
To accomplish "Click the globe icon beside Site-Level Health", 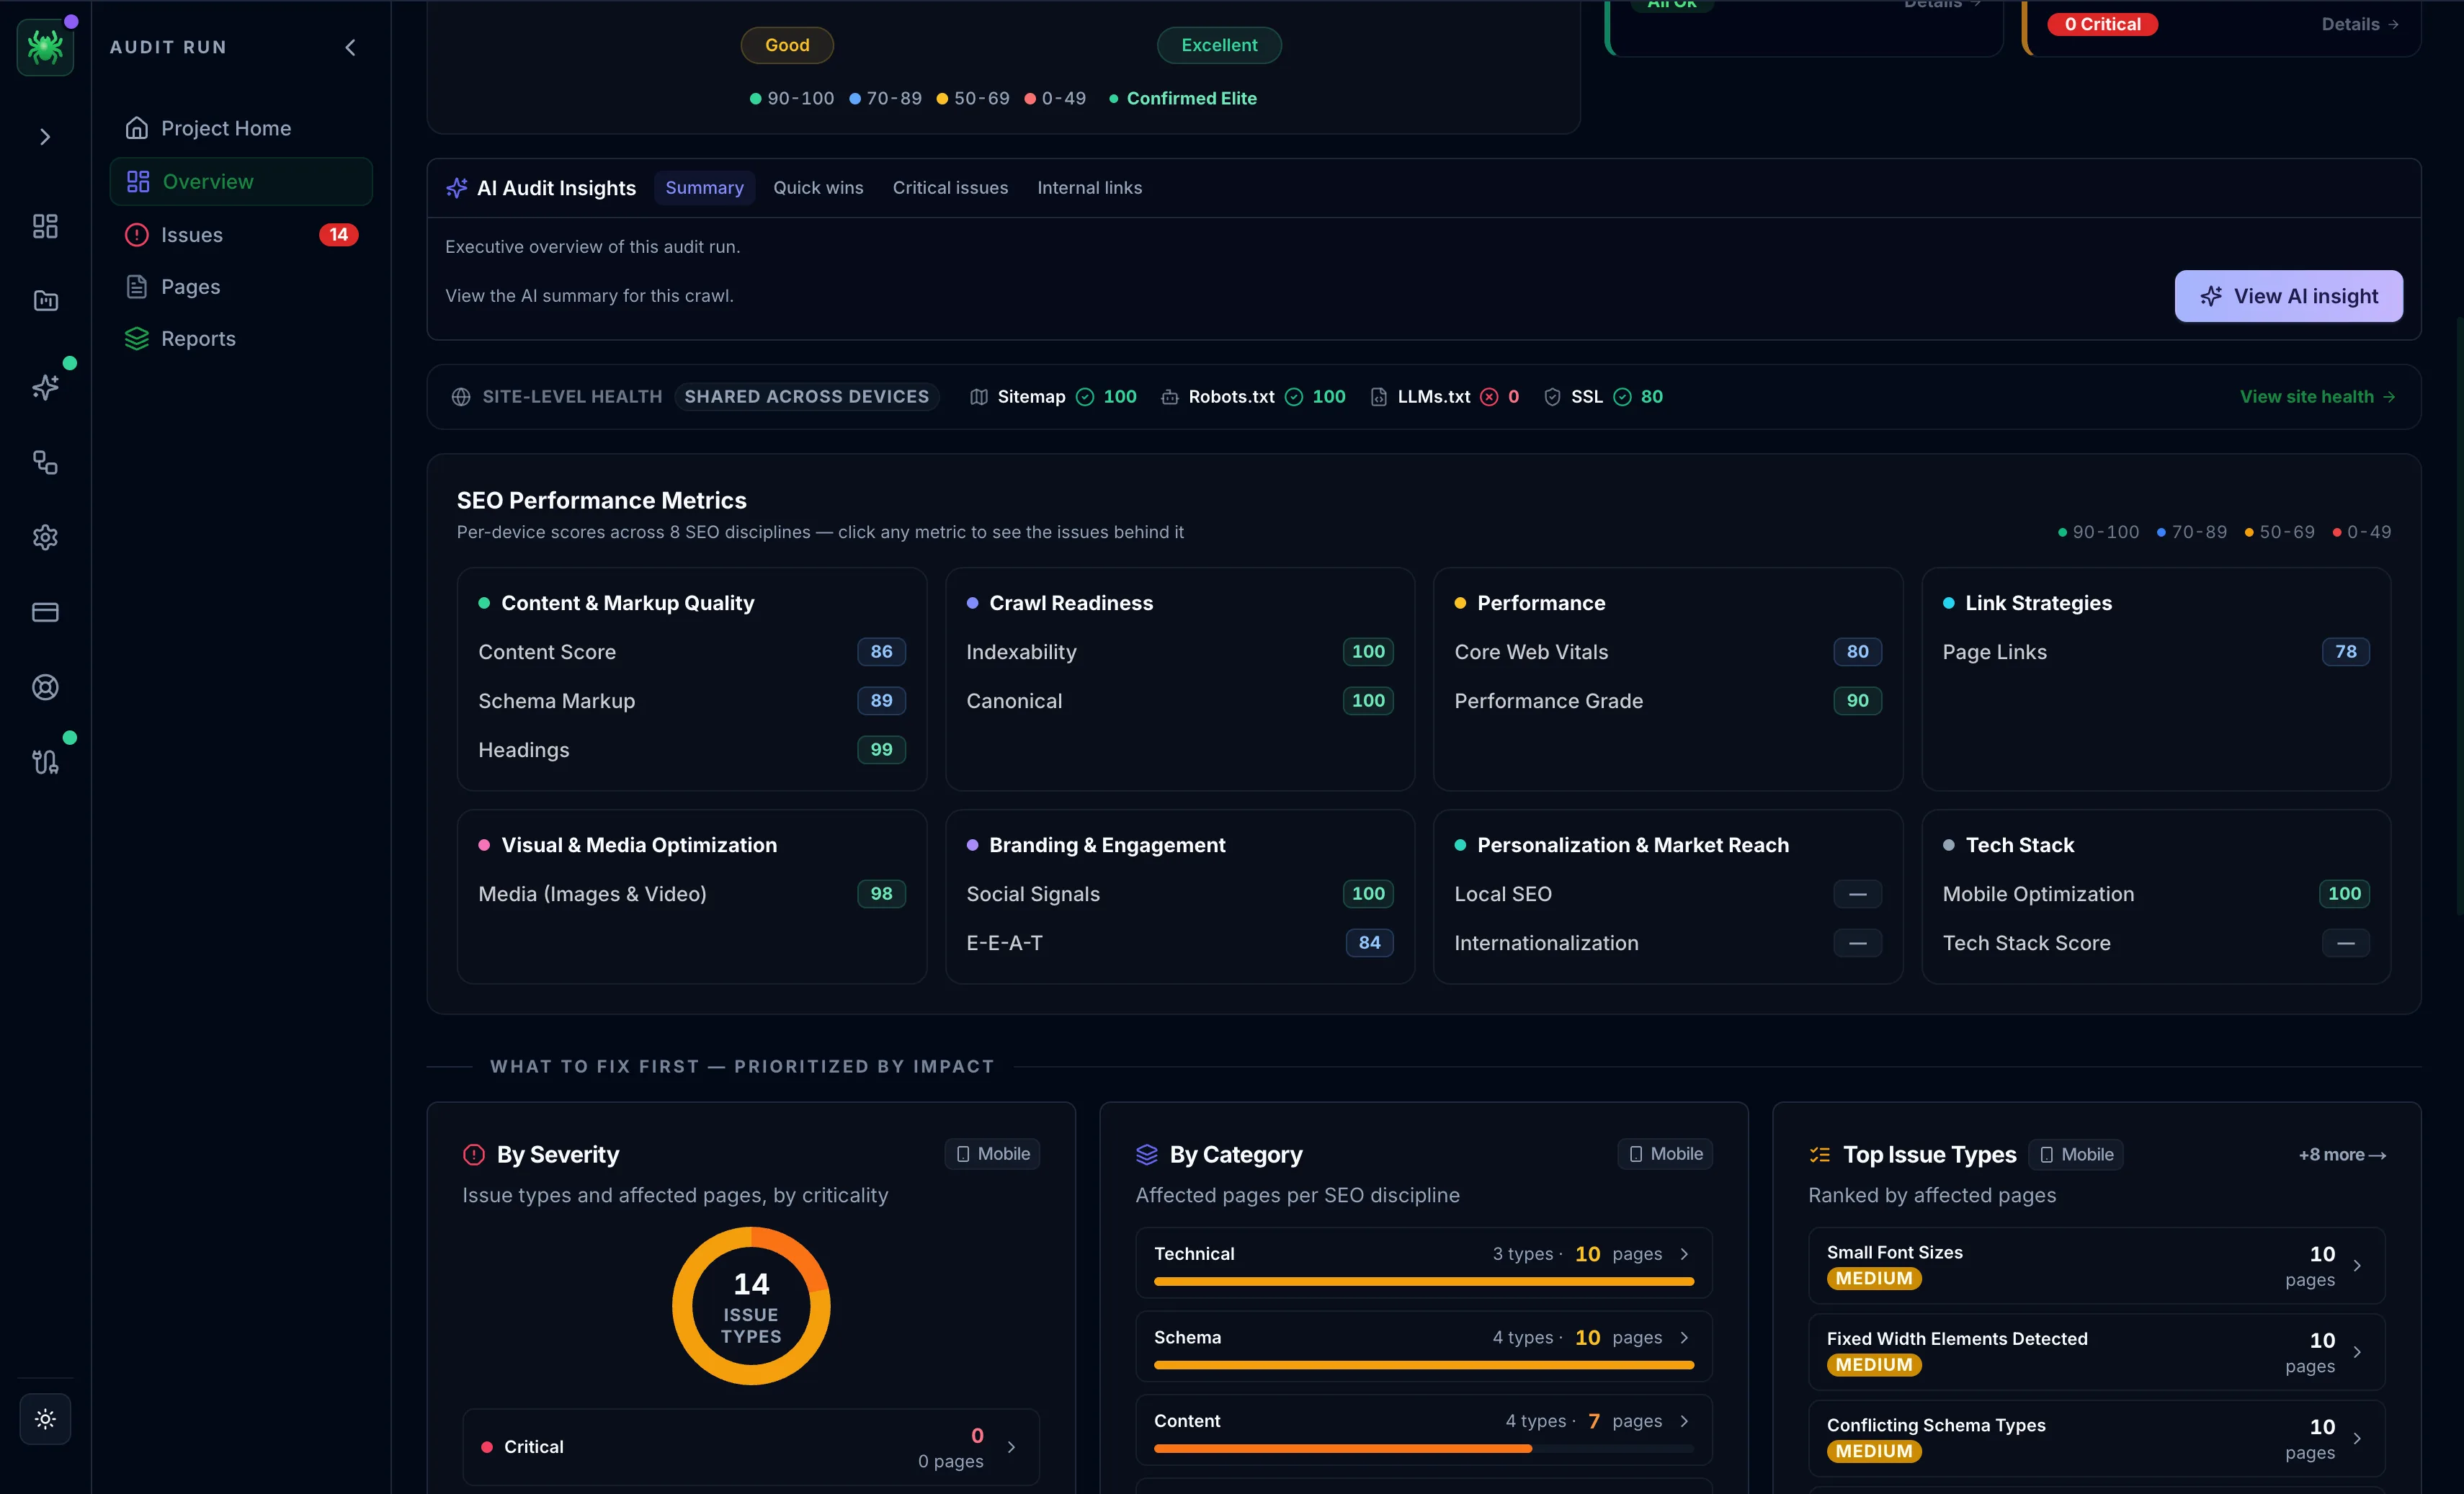I will pyautogui.click(x=461, y=397).
